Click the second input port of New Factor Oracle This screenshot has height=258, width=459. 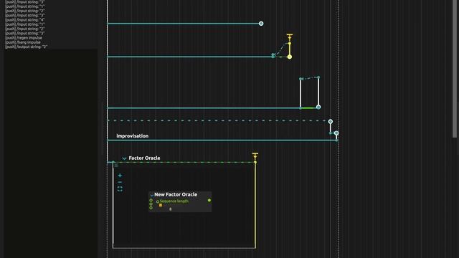coord(151,204)
